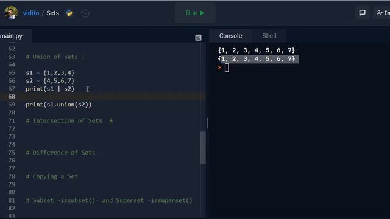Switch to the Console tab
Image resolution: width=390 pixels, height=219 pixels.
click(230, 36)
